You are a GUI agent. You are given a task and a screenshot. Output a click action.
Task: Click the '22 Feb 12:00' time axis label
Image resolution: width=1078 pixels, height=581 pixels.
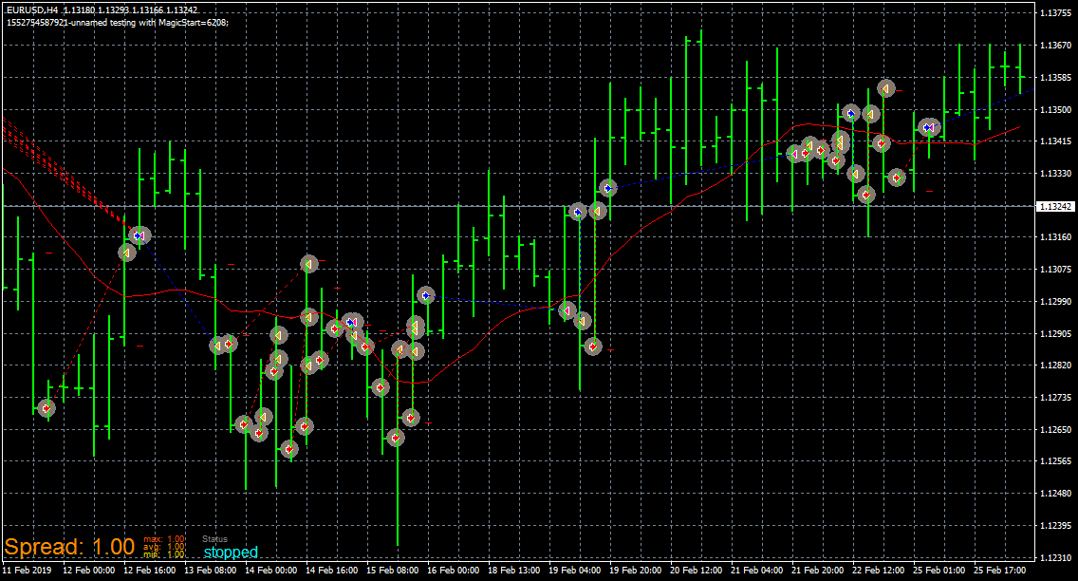click(879, 570)
